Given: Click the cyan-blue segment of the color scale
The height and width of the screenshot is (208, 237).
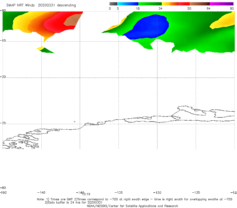Looking at the screenshot, I should pos(128,4).
